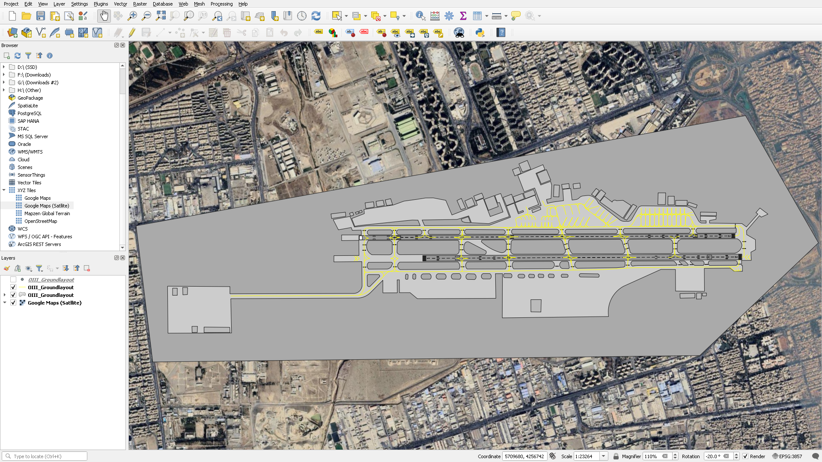Collapse Google Maps (Satllite) layer node
The image size is (822, 462).
click(x=5, y=303)
